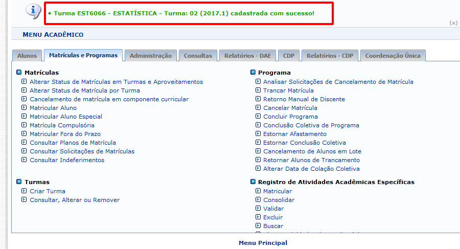460x249 pixels.
Task: Open Alterar Data de Colação Coletiva
Action: coord(311,169)
